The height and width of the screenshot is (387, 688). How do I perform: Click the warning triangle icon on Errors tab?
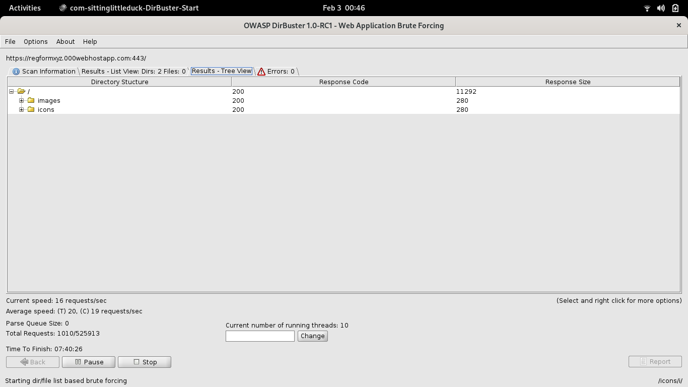[261, 72]
